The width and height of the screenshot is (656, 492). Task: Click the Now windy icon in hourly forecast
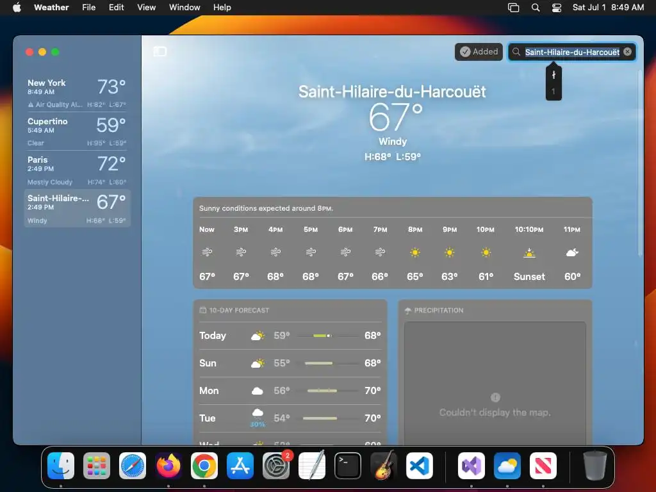pos(207,252)
